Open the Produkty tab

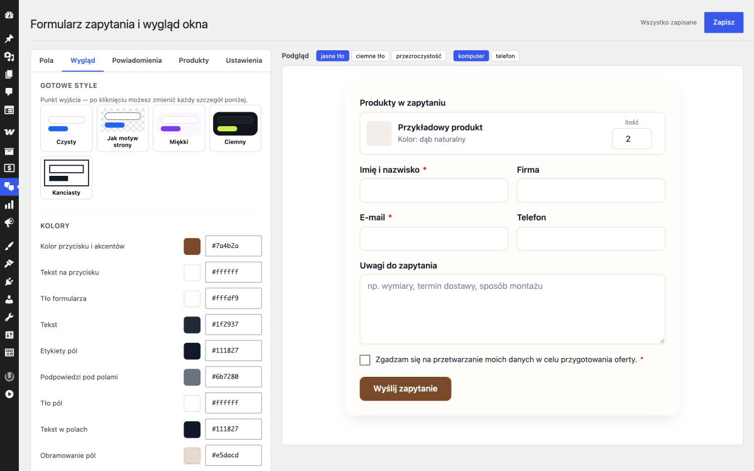[194, 60]
